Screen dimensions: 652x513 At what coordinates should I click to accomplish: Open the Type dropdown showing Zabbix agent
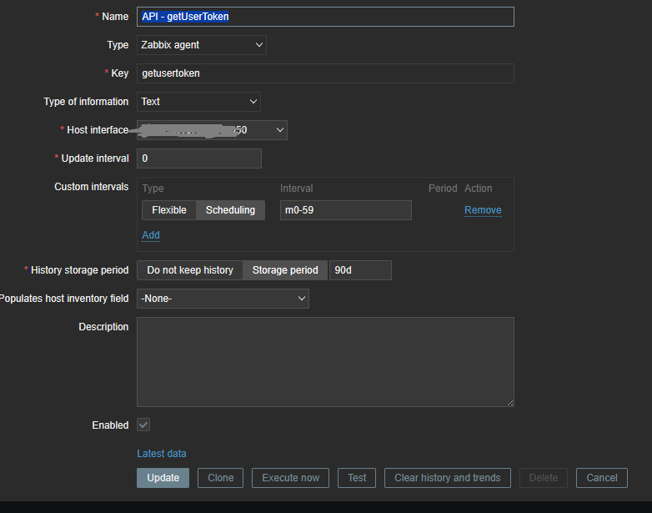pos(201,45)
